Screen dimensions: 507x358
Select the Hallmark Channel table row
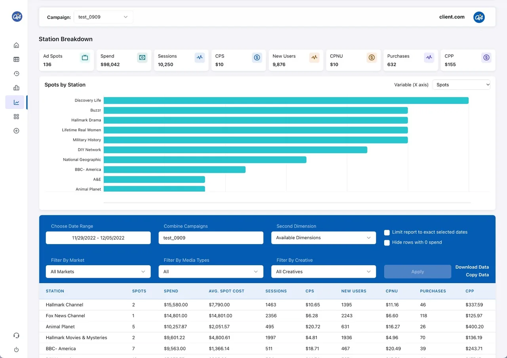pyautogui.click(x=267, y=305)
